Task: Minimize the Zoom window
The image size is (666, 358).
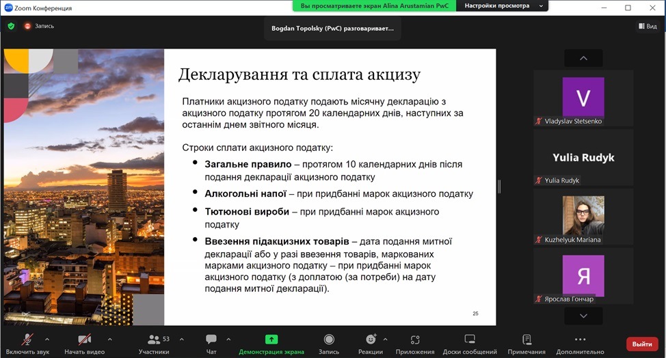Action: pyautogui.click(x=604, y=8)
